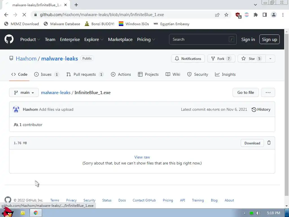This screenshot has height=217, width=289.
Task: Click the volume speaker tray icon
Action: coord(258,213)
